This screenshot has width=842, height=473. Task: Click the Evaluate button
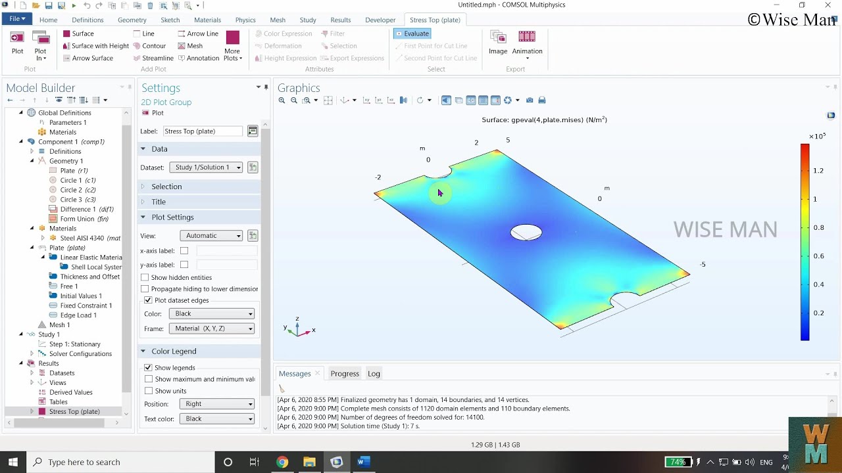412,34
